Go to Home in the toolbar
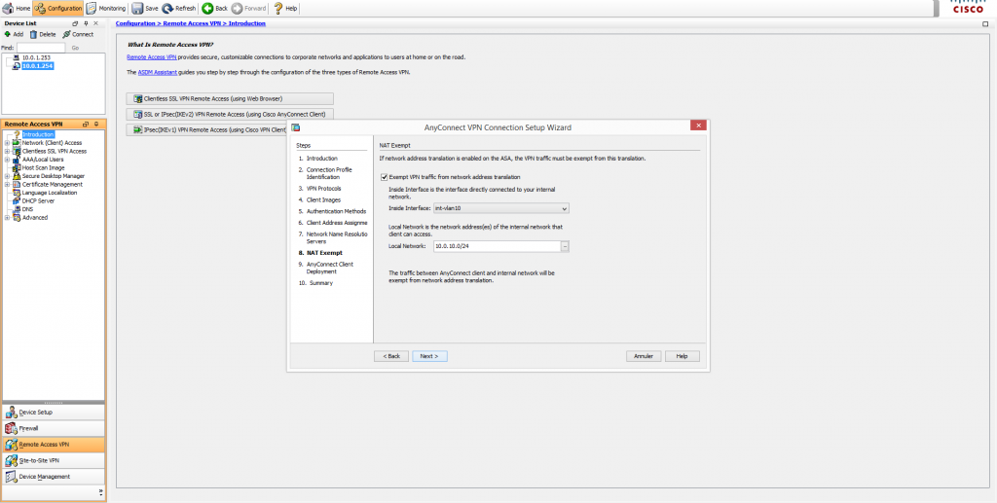997x503 pixels. 17,8
